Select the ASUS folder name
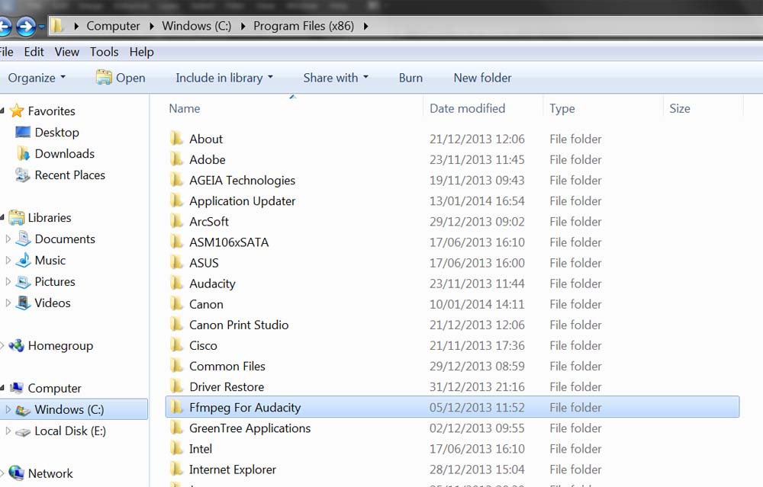Image resolution: width=763 pixels, height=487 pixels. tap(204, 263)
